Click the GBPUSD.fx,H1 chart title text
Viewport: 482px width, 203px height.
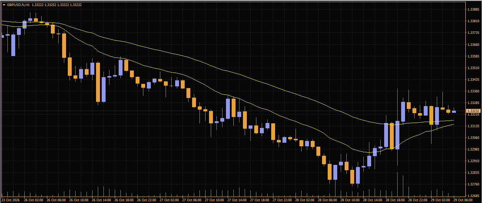(x=18, y=5)
